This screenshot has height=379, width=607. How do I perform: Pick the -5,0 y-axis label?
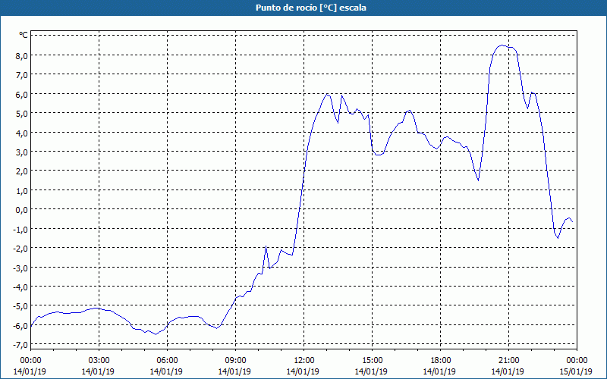point(20,306)
